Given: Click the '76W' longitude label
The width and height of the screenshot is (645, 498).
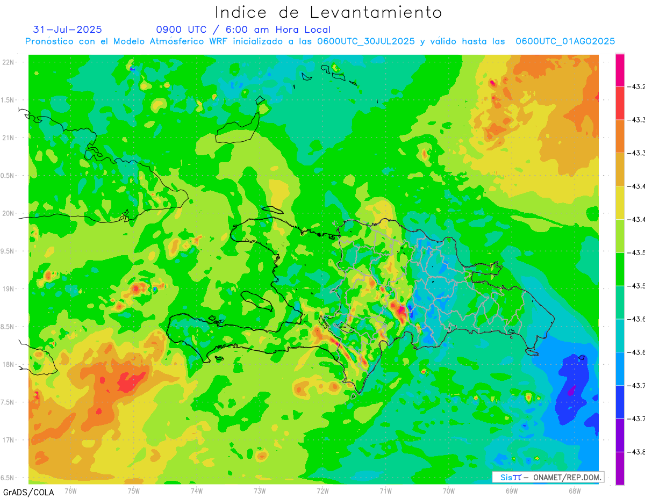Looking at the screenshot, I should 70,490.
